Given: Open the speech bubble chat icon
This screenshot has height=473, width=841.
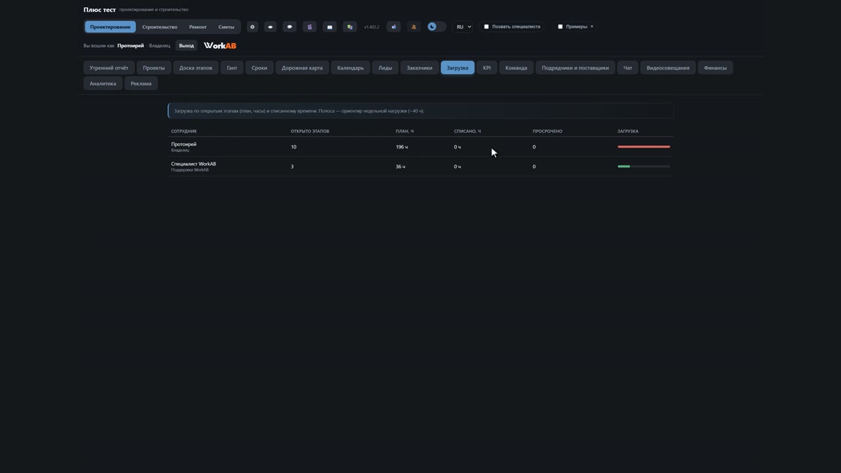Looking at the screenshot, I should pyautogui.click(x=290, y=27).
